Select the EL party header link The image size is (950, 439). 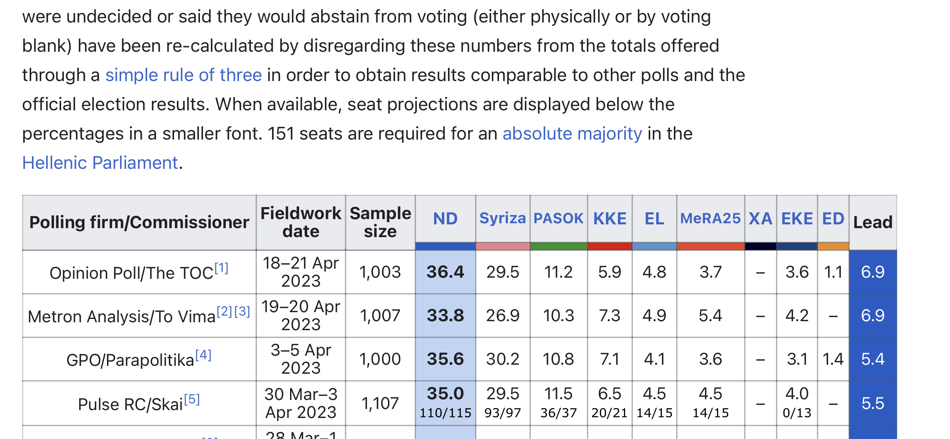point(654,218)
